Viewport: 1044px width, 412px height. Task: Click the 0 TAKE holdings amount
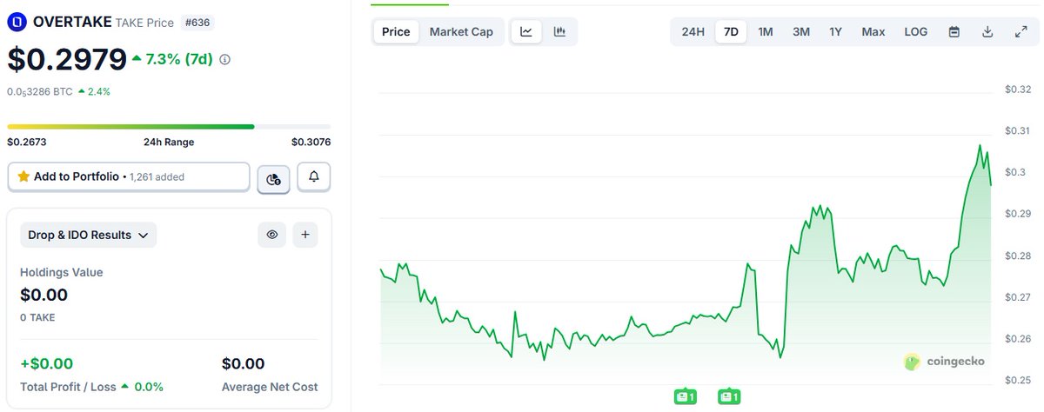click(x=37, y=317)
